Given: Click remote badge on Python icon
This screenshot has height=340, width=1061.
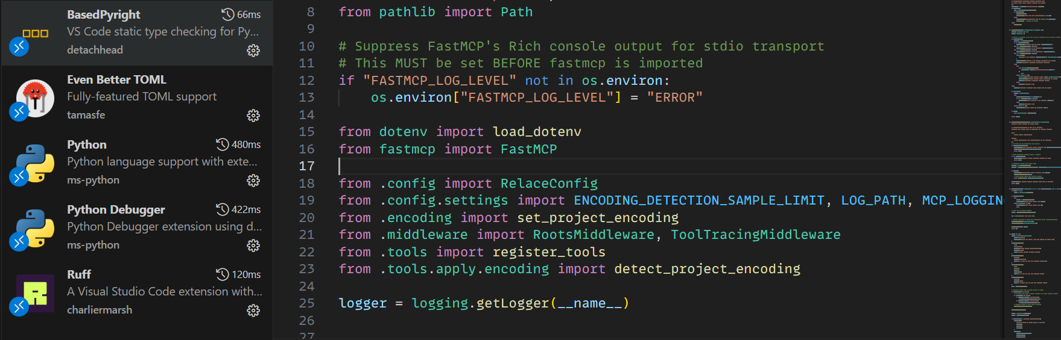Looking at the screenshot, I should coord(19,176).
